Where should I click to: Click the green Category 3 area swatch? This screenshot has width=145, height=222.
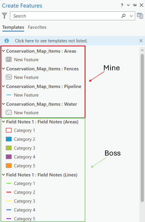9,148
